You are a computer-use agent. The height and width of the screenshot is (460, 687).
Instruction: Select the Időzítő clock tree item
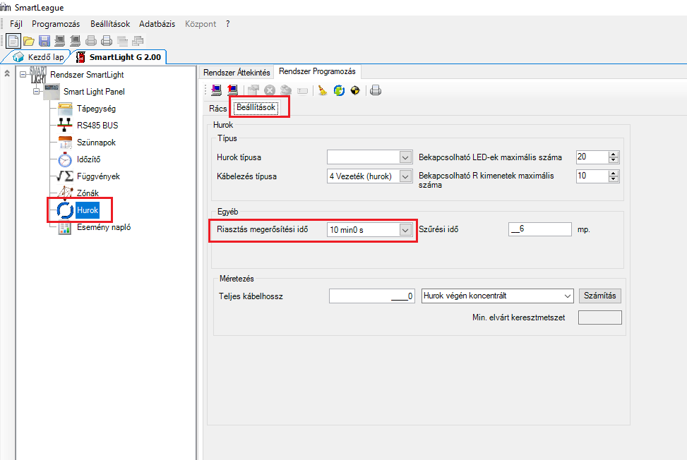[x=88, y=159]
